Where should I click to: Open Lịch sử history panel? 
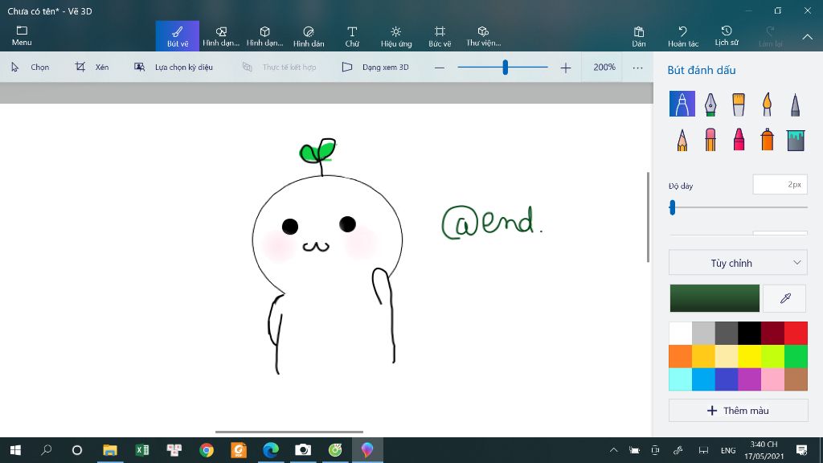pos(727,36)
